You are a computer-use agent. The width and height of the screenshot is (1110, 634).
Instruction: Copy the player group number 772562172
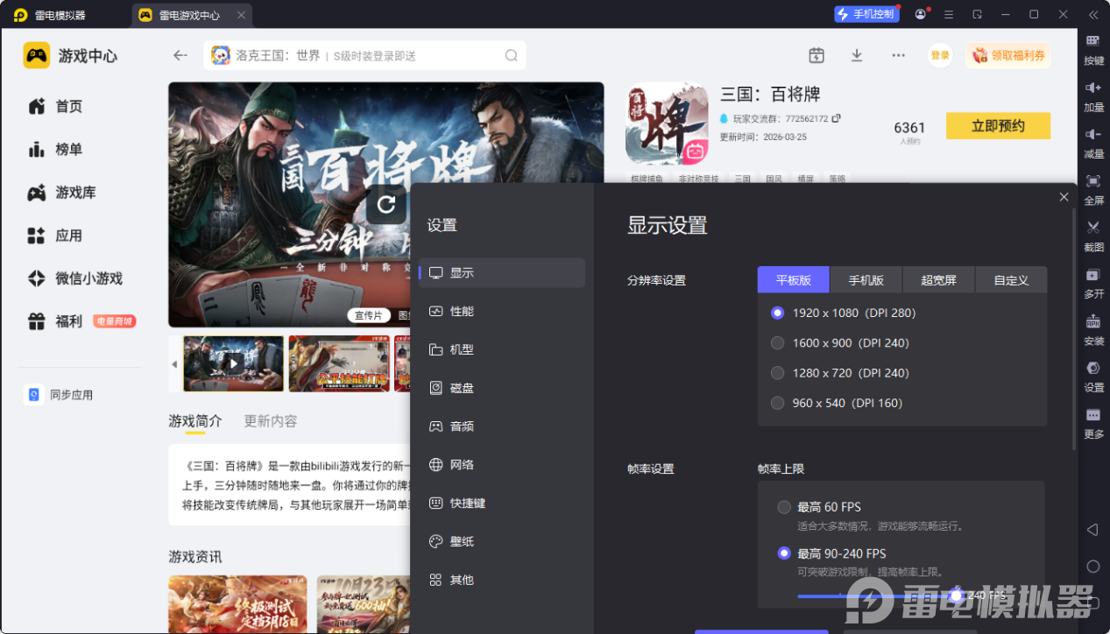pos(836,118)
